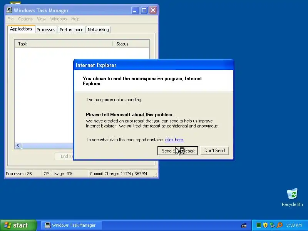Click 'CPU Usage: 0%' in status bar

59,174
